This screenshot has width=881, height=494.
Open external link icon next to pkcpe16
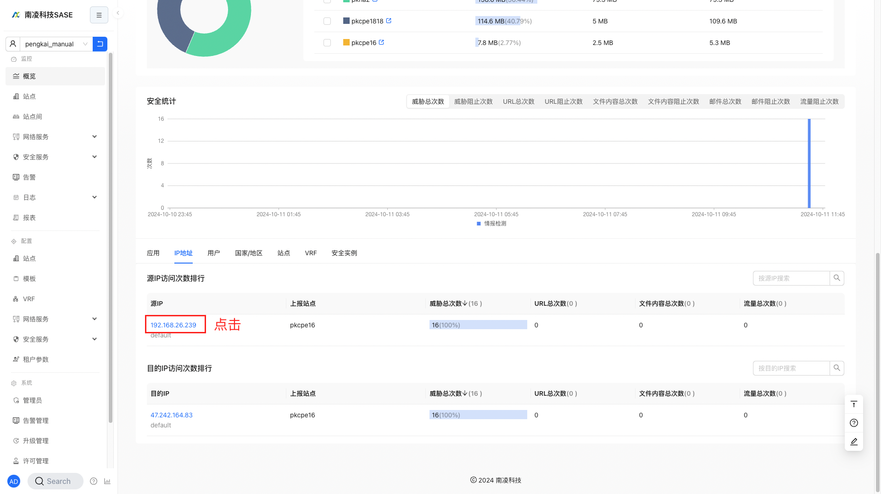pos(381,42)
